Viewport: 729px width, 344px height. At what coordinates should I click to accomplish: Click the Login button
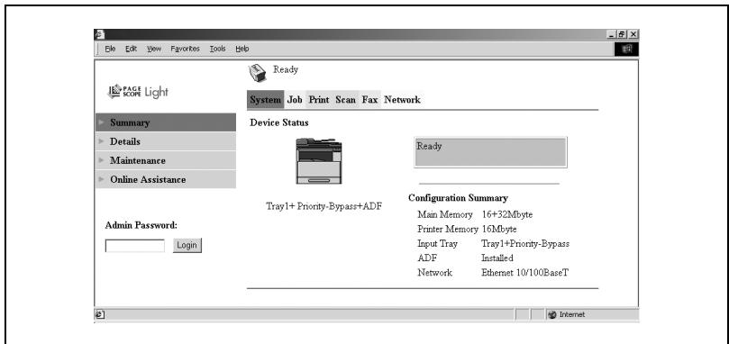pyautogui.click(x=187, y=246)
